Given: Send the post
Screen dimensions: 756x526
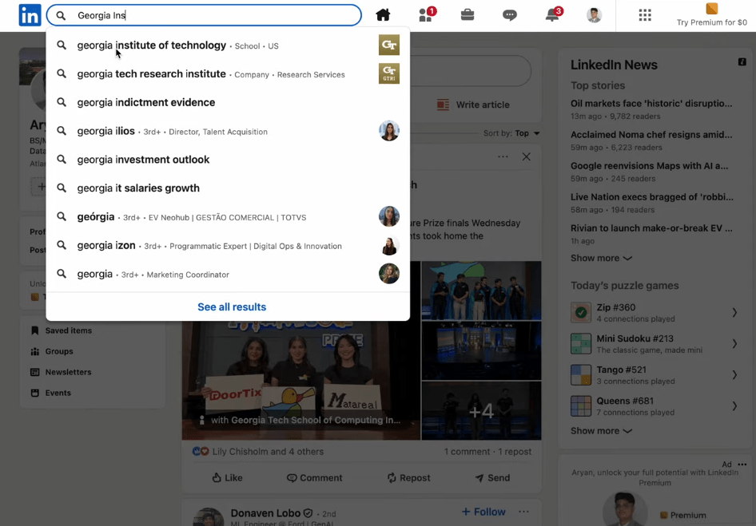Looking at the screenshot, I should tap(492, 478).
